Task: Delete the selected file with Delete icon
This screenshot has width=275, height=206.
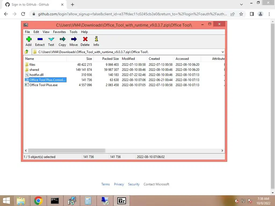Action: 85,41
